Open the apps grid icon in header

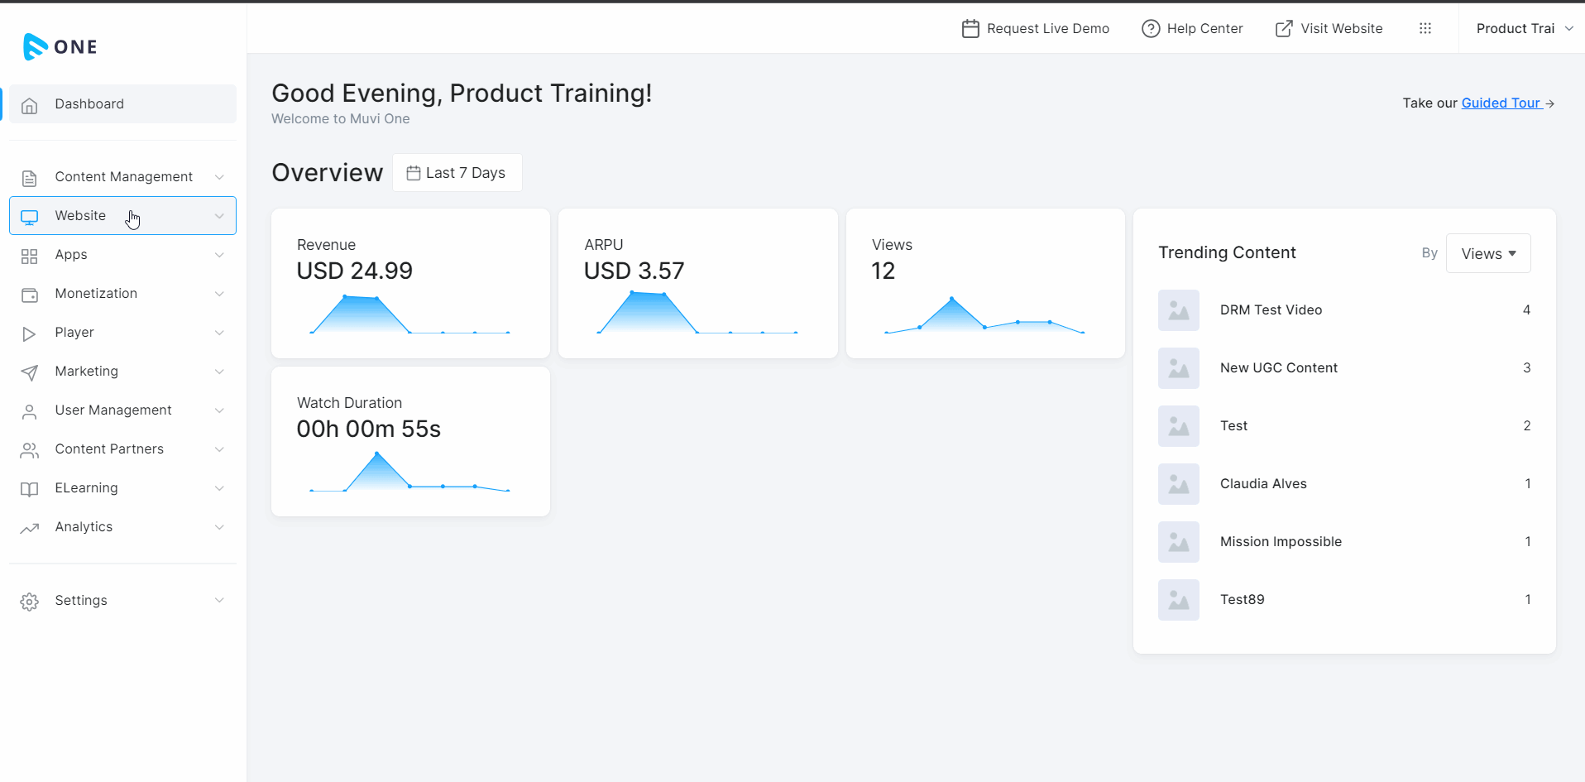tap(1425, 28)
